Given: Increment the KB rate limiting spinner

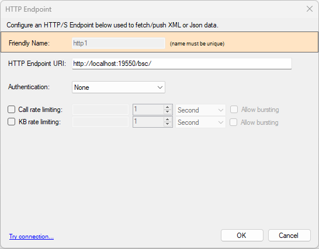Looking at the screenshot, I should pos(168,120).
